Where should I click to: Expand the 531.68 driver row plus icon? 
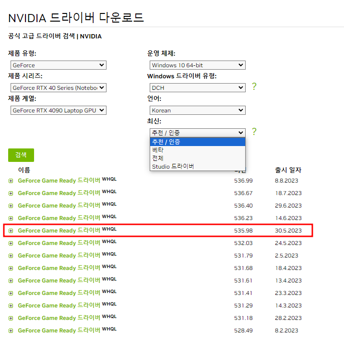pos(11,268)
